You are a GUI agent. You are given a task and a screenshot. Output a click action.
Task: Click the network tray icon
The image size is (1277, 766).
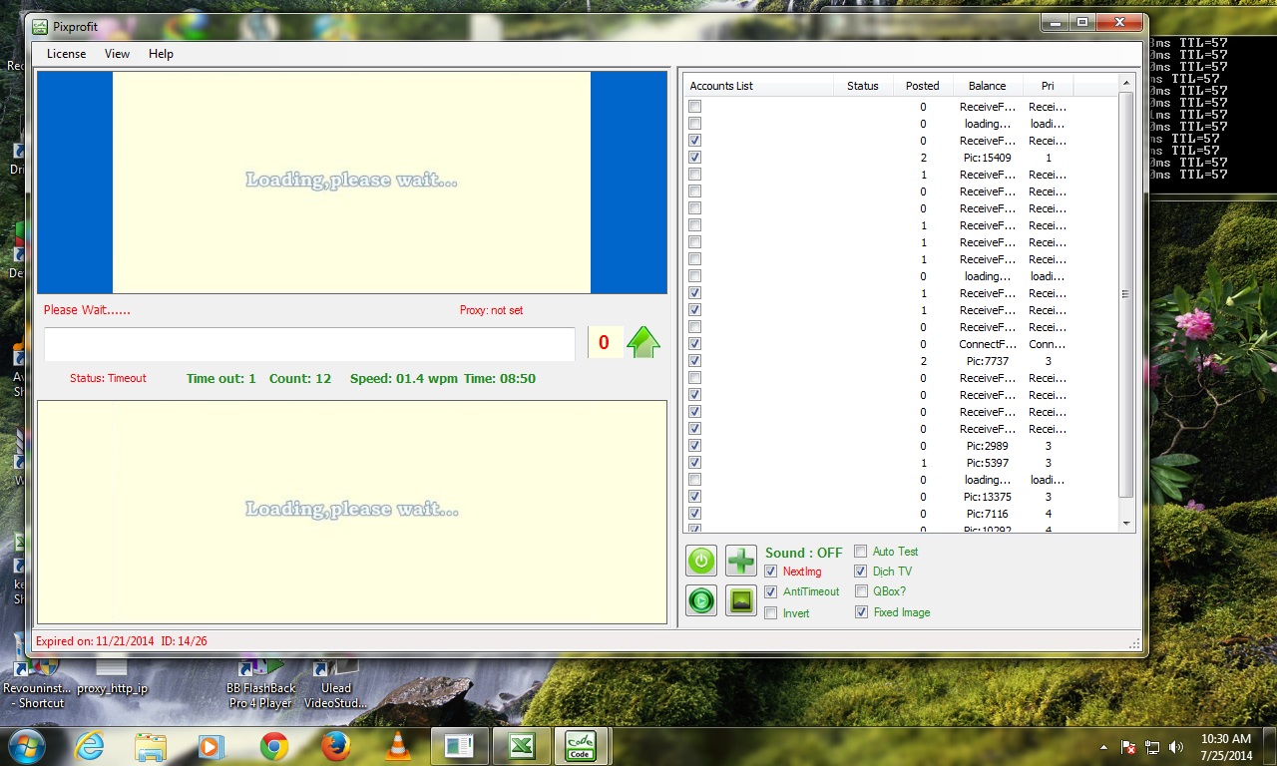[x=1152, y=747]
